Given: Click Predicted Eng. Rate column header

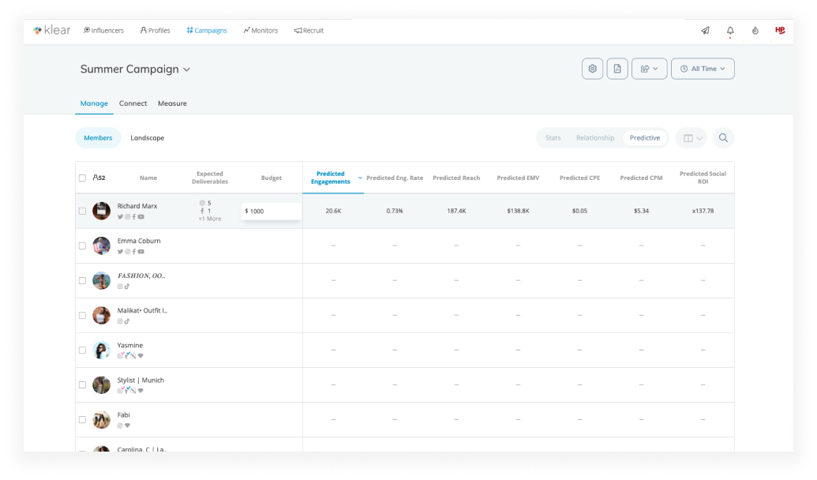Looking at the screenshot, I should point(395,178).
